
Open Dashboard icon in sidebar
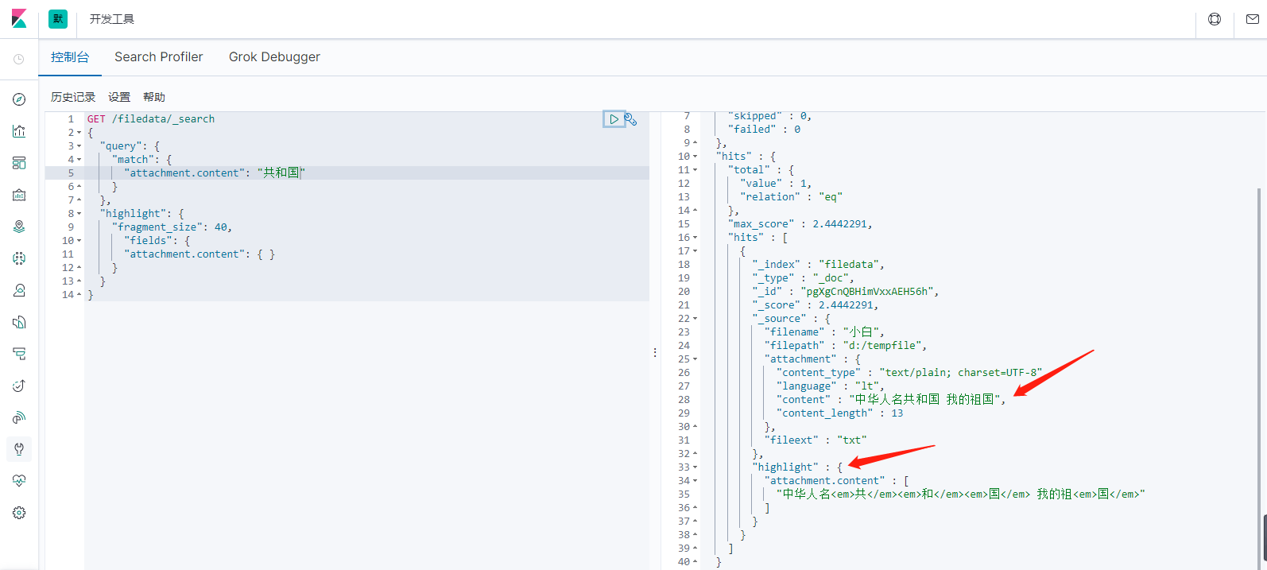tap(19, 163)
